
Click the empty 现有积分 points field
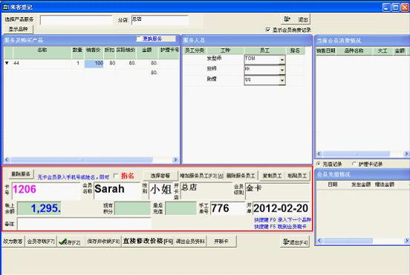(x=132, y=208)
